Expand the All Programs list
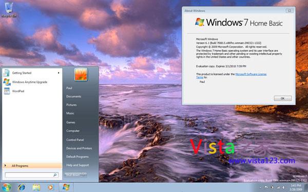Screen dimensions: 308x192 (32, 166)
